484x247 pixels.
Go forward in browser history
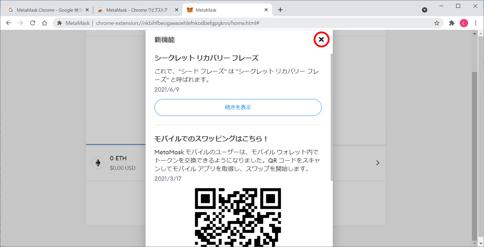(x=20, y=23)
